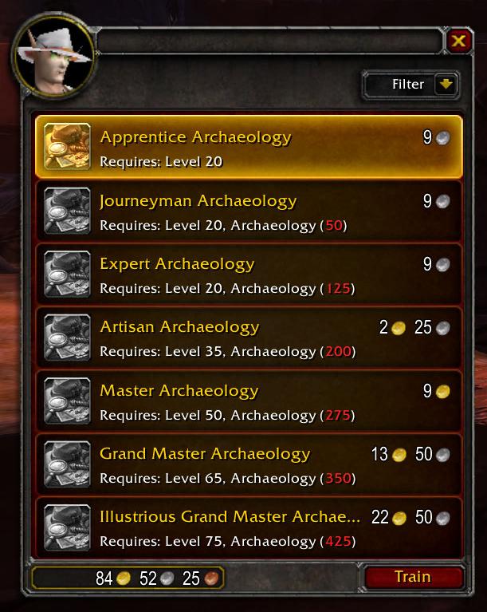
Task: Click the Master Archaeology skill icon
Action: point(68,401)
